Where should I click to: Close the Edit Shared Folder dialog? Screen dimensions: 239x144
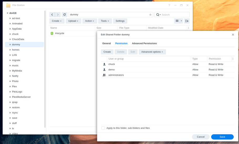(x=233, y=35)
